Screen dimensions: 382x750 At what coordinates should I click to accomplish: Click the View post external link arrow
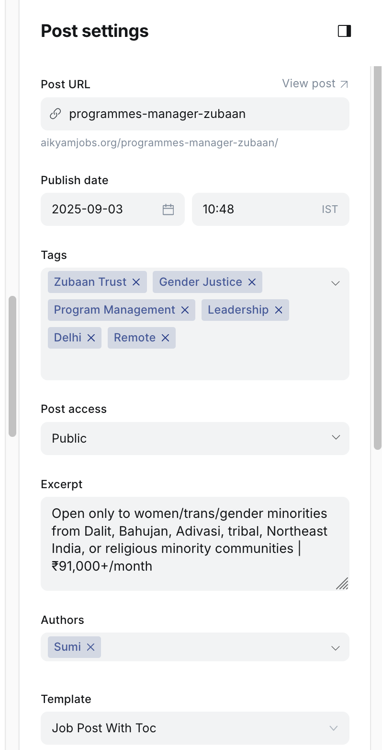[344, 83]
